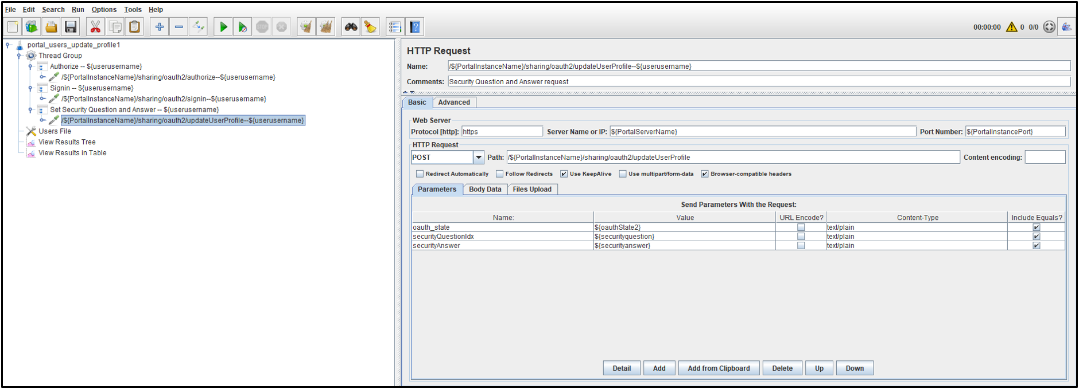Viewport: 1079px width, 389px height.
Task: Open the Options menu
Action: pos(104,10)
